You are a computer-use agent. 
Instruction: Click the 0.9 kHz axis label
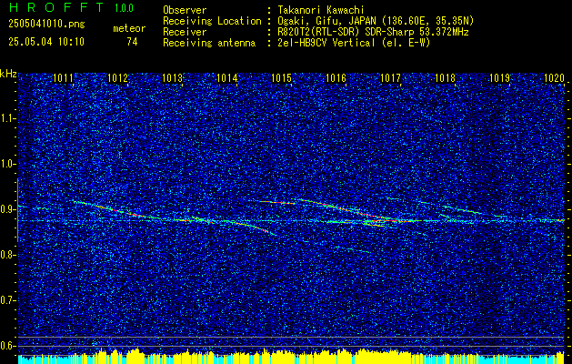(x=7, y=209)
